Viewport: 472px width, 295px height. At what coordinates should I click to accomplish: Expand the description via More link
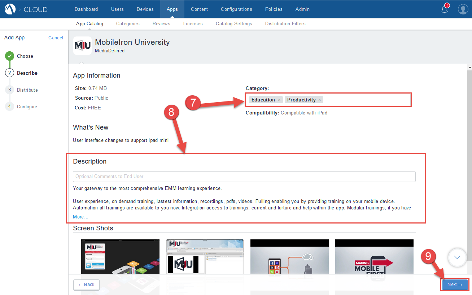coord(79,217)
